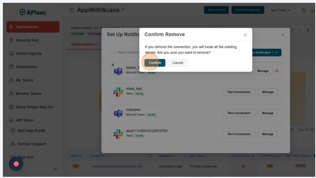Open the App Config dropdown

[280, 10]
